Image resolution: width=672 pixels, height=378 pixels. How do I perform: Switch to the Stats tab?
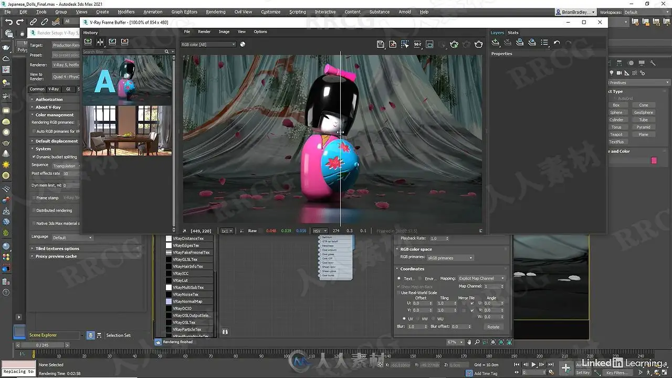(x=513, y=33)
